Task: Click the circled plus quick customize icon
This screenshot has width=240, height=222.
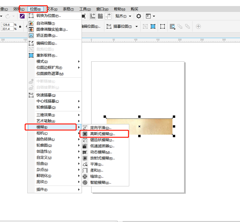Action: 199,26
